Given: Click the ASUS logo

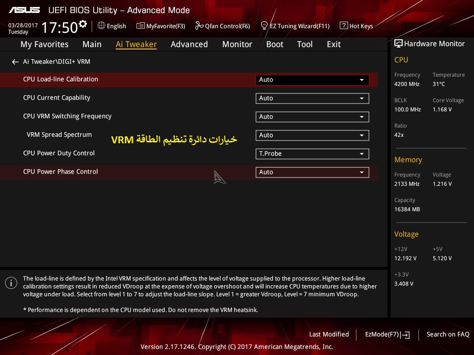Looking at the screenshot, I should (x=24, y=10).
